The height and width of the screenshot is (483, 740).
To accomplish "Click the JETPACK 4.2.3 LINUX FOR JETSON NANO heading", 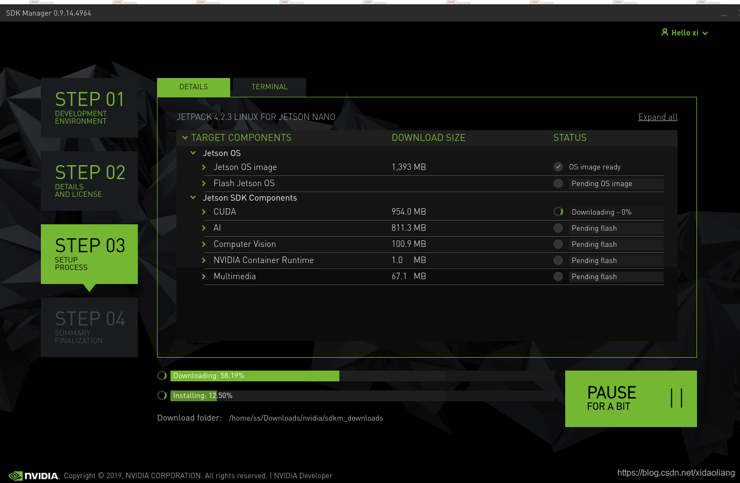I will point(256,117).
